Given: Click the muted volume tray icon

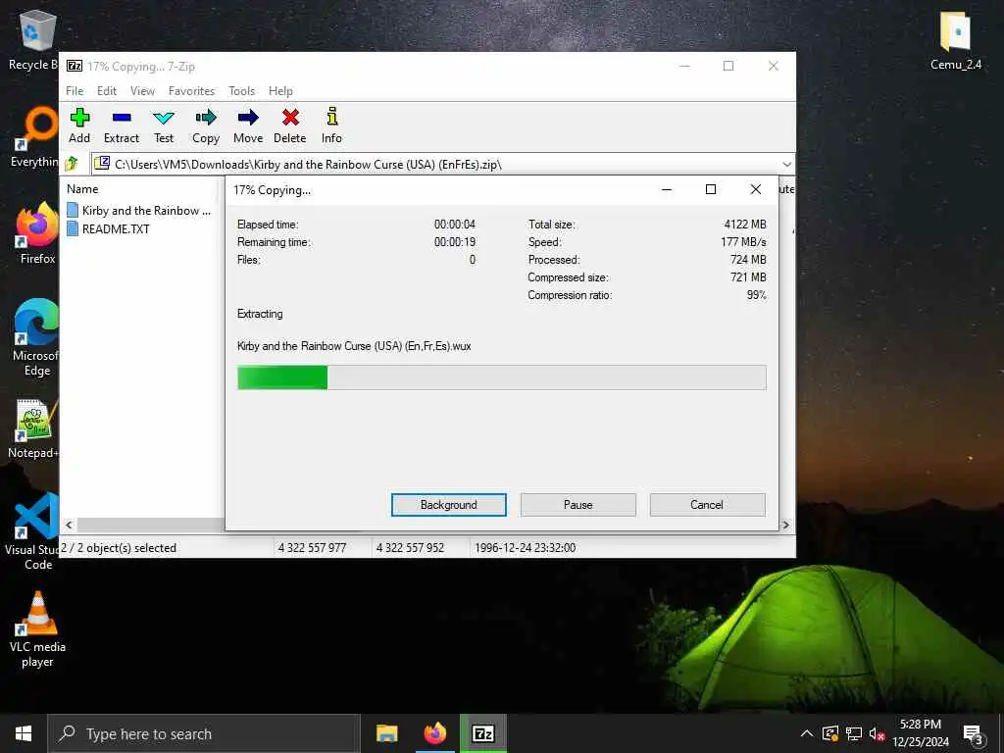Looking at the screenshot, I should click(877, 733).
